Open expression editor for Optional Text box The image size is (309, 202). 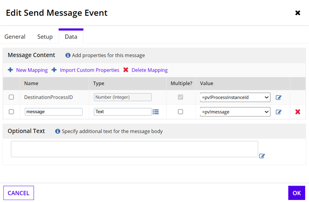(x=262, y=156)
